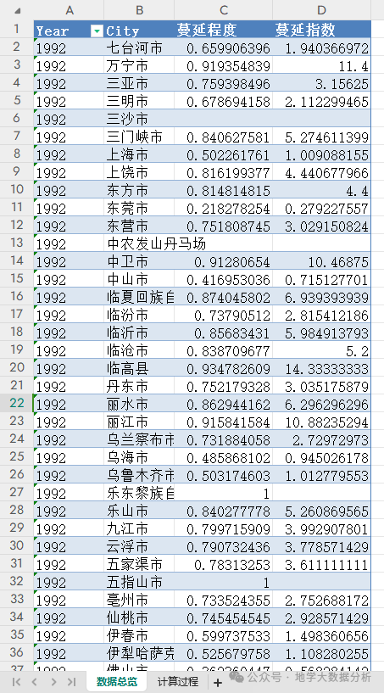Image resolution: width=384 pixels, height=693 pixels.
Task: Select cell with 东莞市
Action: tap(139, 208)
